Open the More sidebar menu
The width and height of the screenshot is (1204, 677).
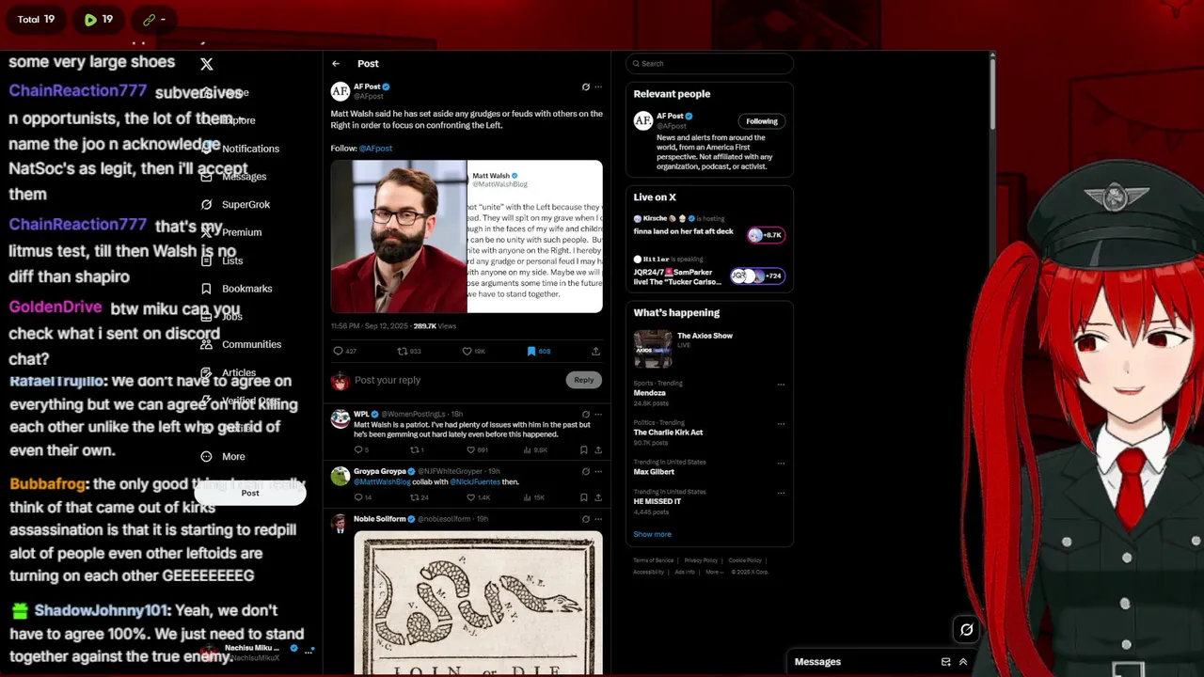[223, 457]
